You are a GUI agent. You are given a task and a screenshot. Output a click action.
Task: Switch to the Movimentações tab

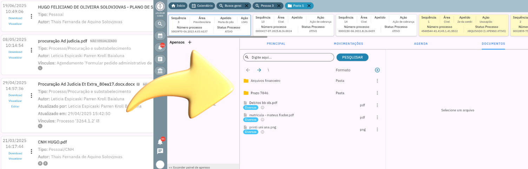tap(348, 44)
